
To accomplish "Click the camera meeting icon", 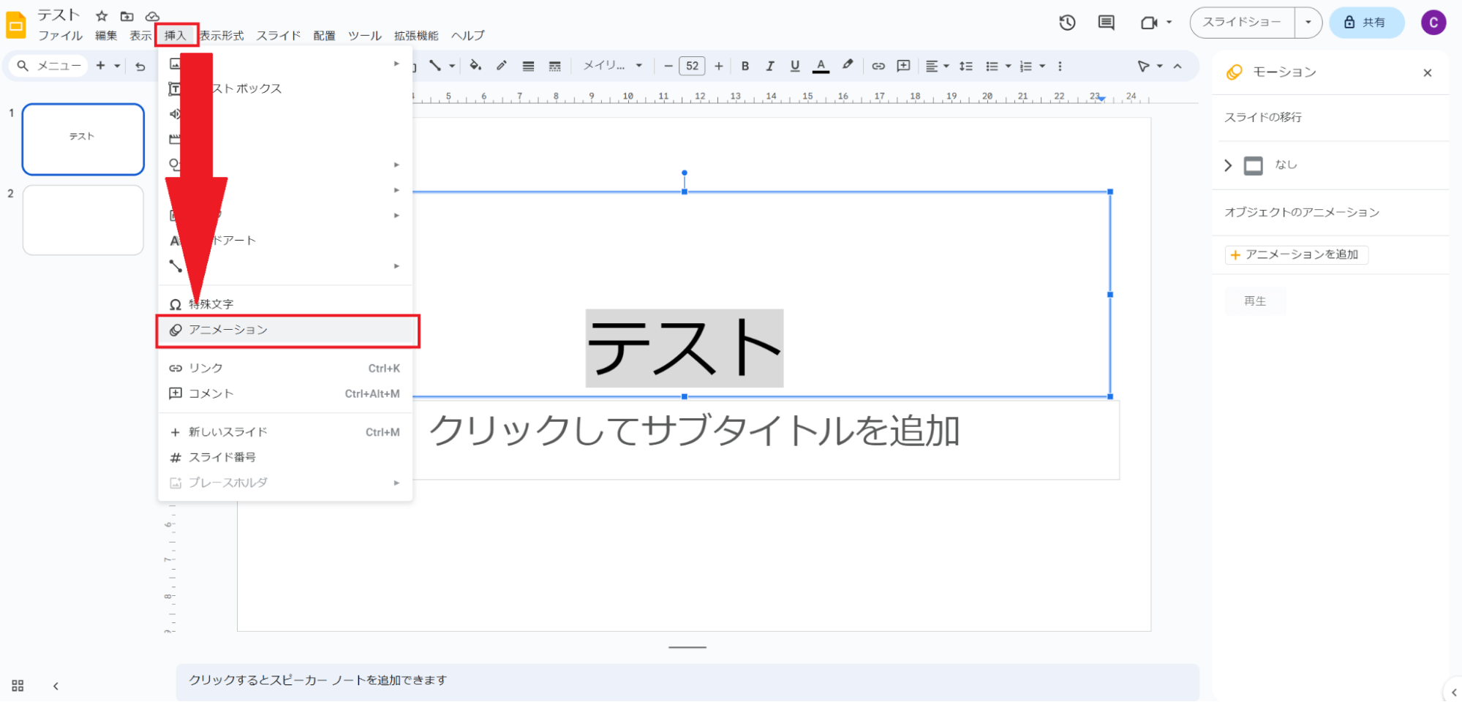I will [x=1148, y=23].
